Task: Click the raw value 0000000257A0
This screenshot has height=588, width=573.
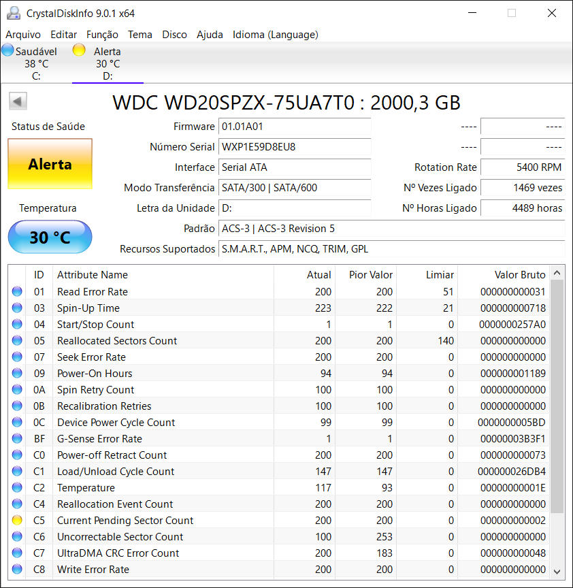Action: pyautogui.click(x=512, y=325)
